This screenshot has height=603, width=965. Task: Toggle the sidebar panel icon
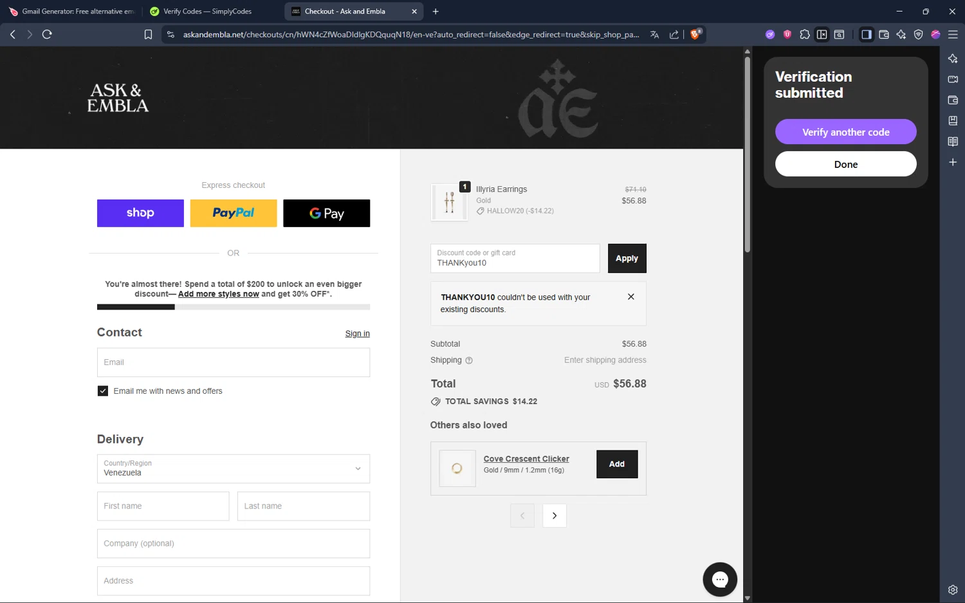coord(867,35)
